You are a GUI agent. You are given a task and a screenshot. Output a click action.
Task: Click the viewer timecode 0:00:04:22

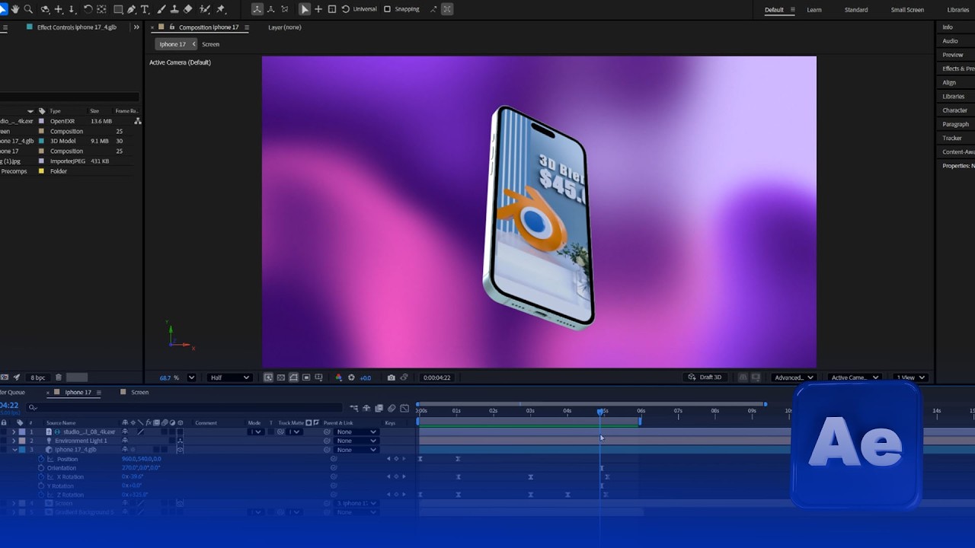coord(436,378)
